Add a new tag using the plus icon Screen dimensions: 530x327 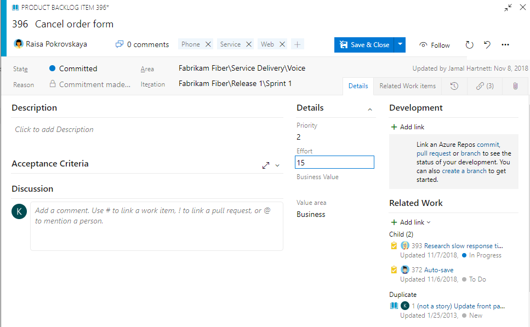point(297,44)
